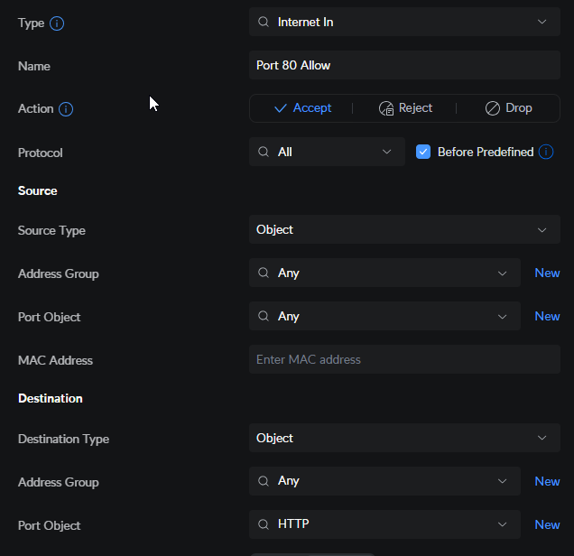Viewport: 574px width, 556px height.
Task: Open the Destination Port Object HTTP dropdown
Action: [384, 524]
